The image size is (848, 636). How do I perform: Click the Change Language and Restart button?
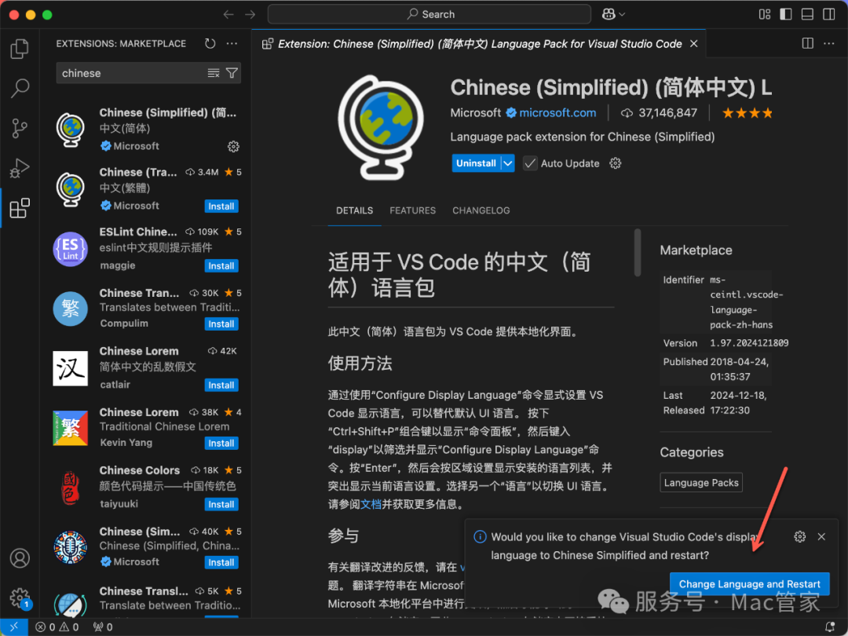[x=750, y=584]
